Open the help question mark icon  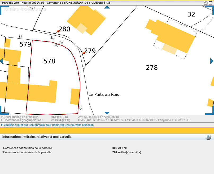(x=208, y=137)
